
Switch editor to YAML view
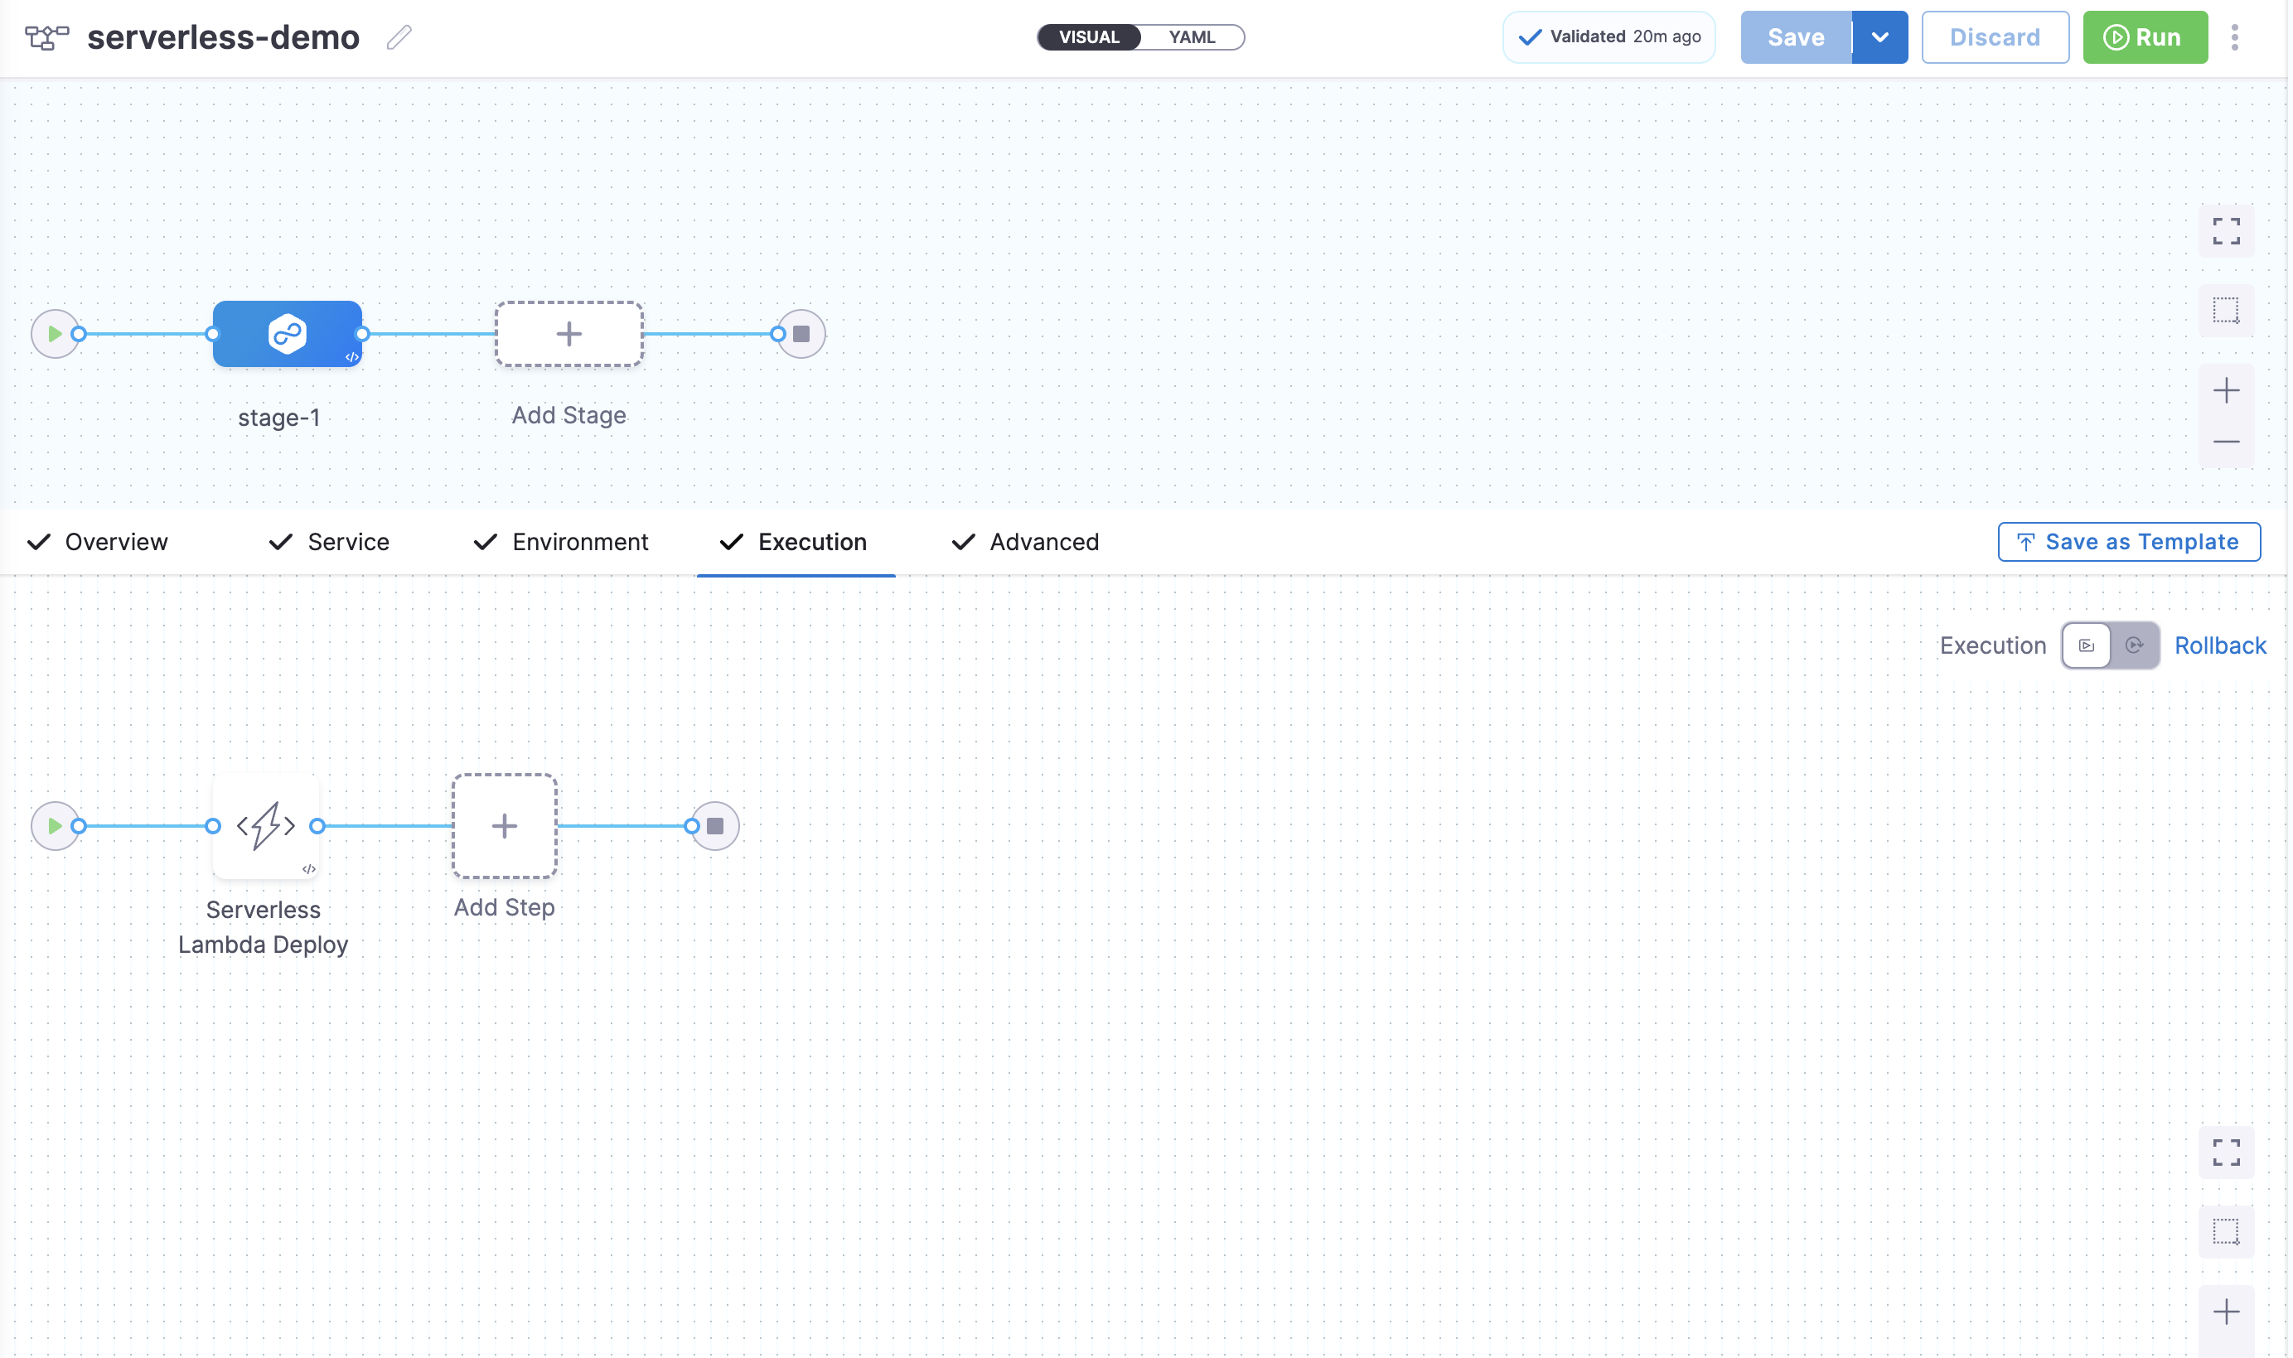[1192, 37]
